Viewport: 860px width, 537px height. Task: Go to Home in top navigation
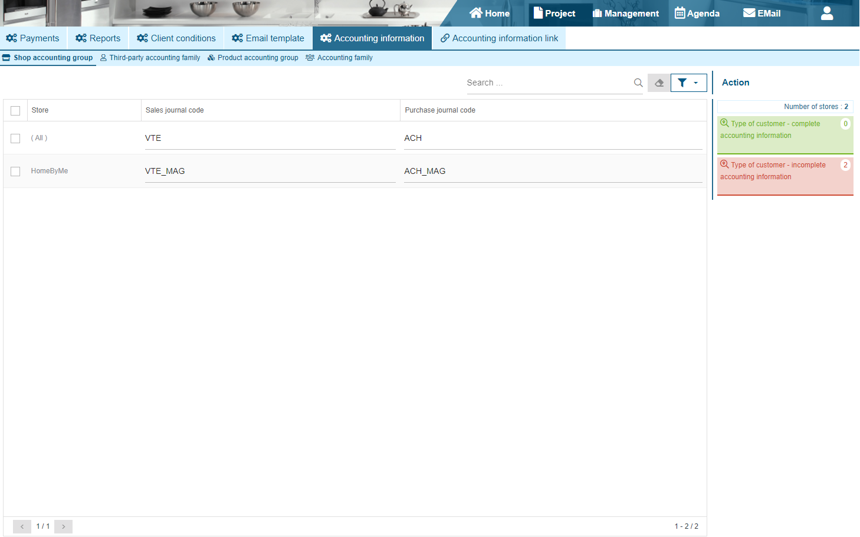(490, 14)
